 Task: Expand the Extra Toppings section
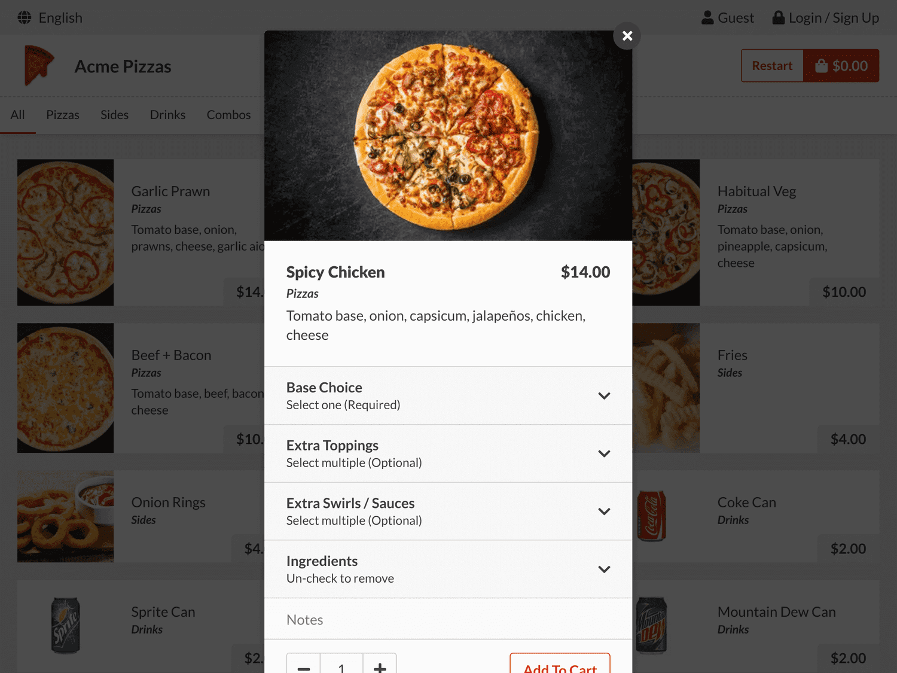448,453
